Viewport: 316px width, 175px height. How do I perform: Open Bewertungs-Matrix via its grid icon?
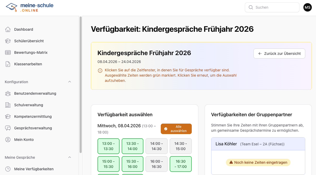(8, 52)
